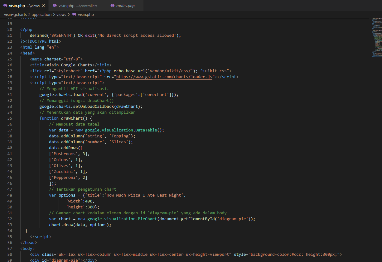Click the PHP icon on the active visin.php views tab
382x262 pixels.
[x=5, y=6]
